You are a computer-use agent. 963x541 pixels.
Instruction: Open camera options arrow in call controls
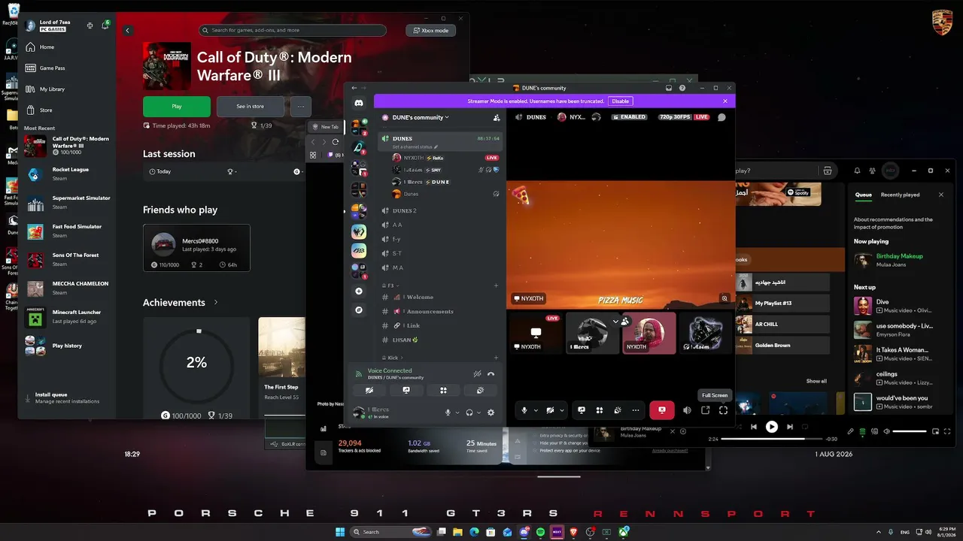pyautogui.click(x=561, y=410)
